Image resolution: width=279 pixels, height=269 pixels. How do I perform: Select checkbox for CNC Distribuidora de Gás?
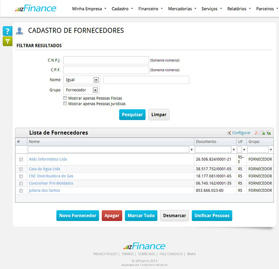[21, 176]
